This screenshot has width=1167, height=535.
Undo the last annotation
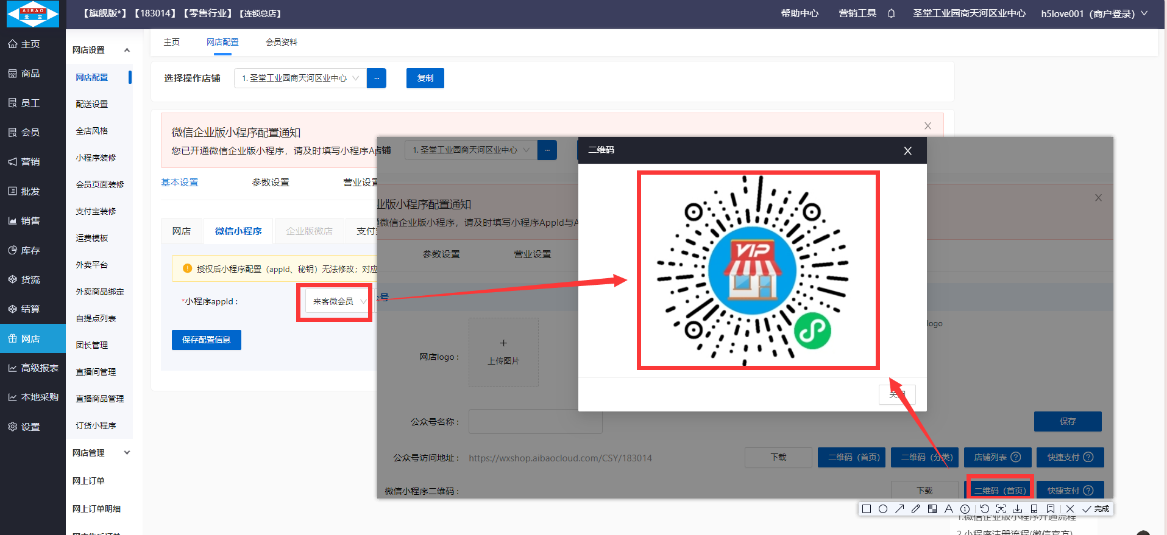pyautogui.click(x=984, y=509)
